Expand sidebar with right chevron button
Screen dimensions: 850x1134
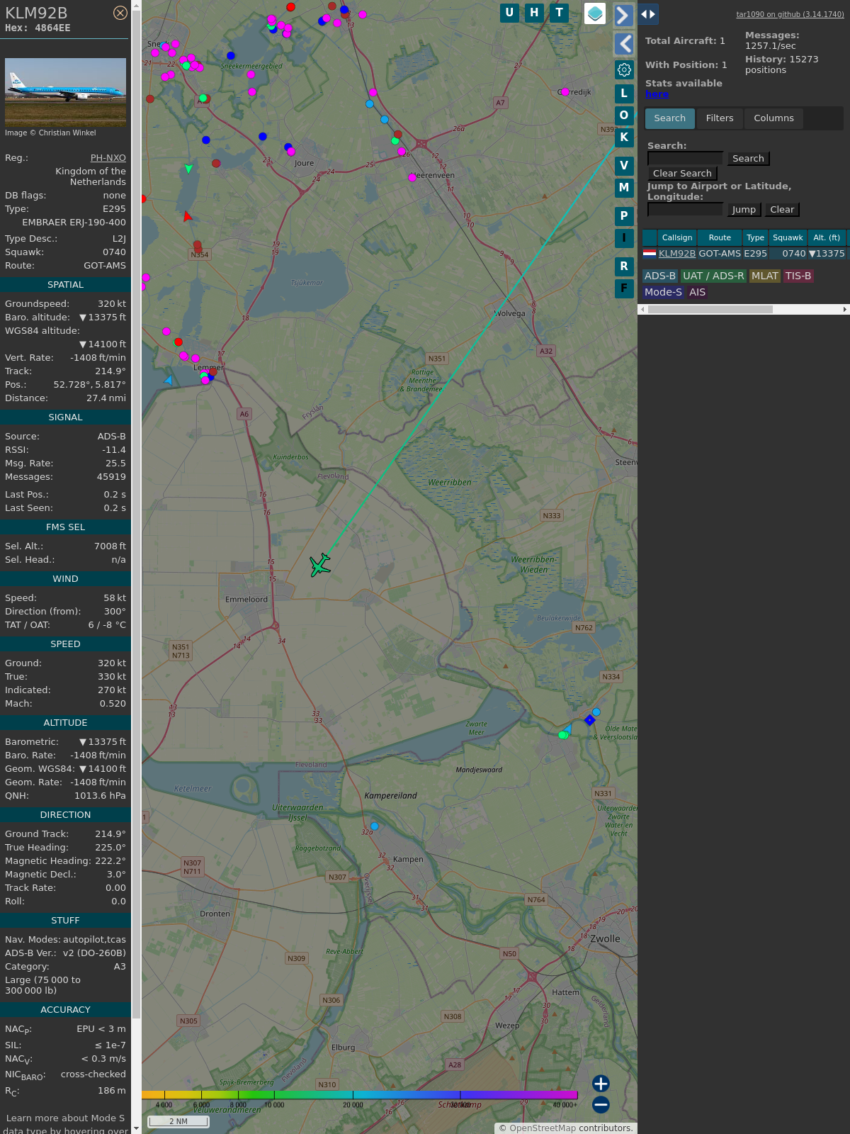point(623,15)
